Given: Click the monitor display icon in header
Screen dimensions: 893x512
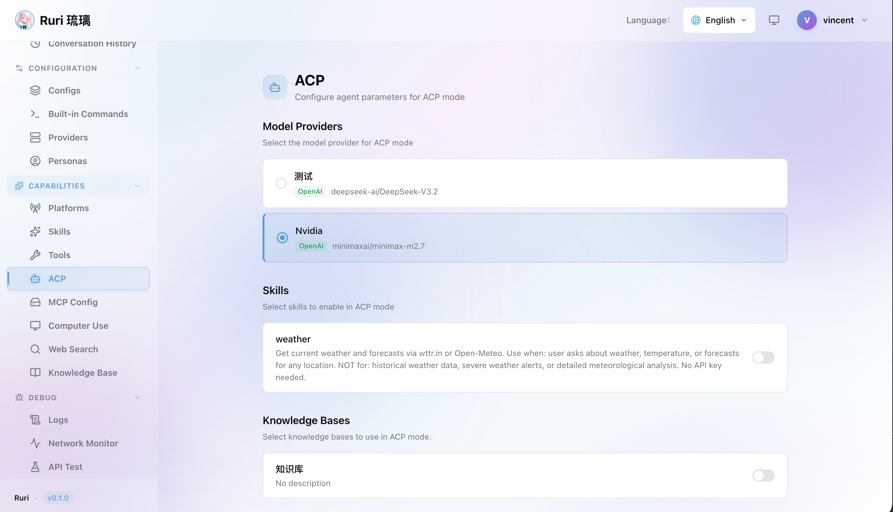Looking at the screenshot, I should (x=774, y=20).
